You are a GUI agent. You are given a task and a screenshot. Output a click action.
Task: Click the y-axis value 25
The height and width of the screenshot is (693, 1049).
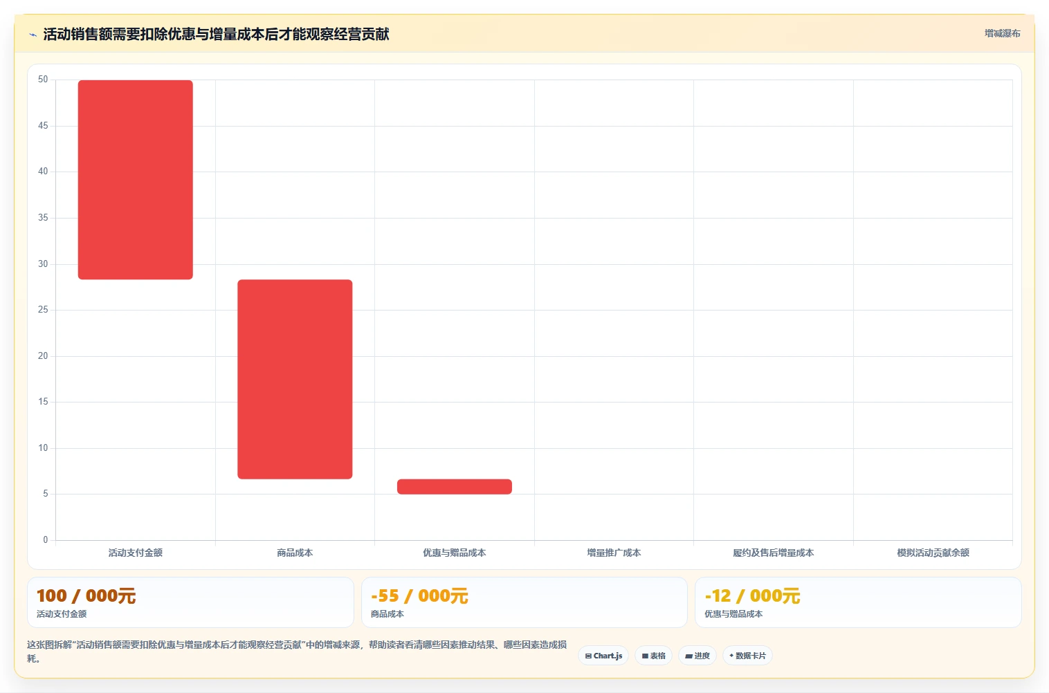click(x=43, y=310)
